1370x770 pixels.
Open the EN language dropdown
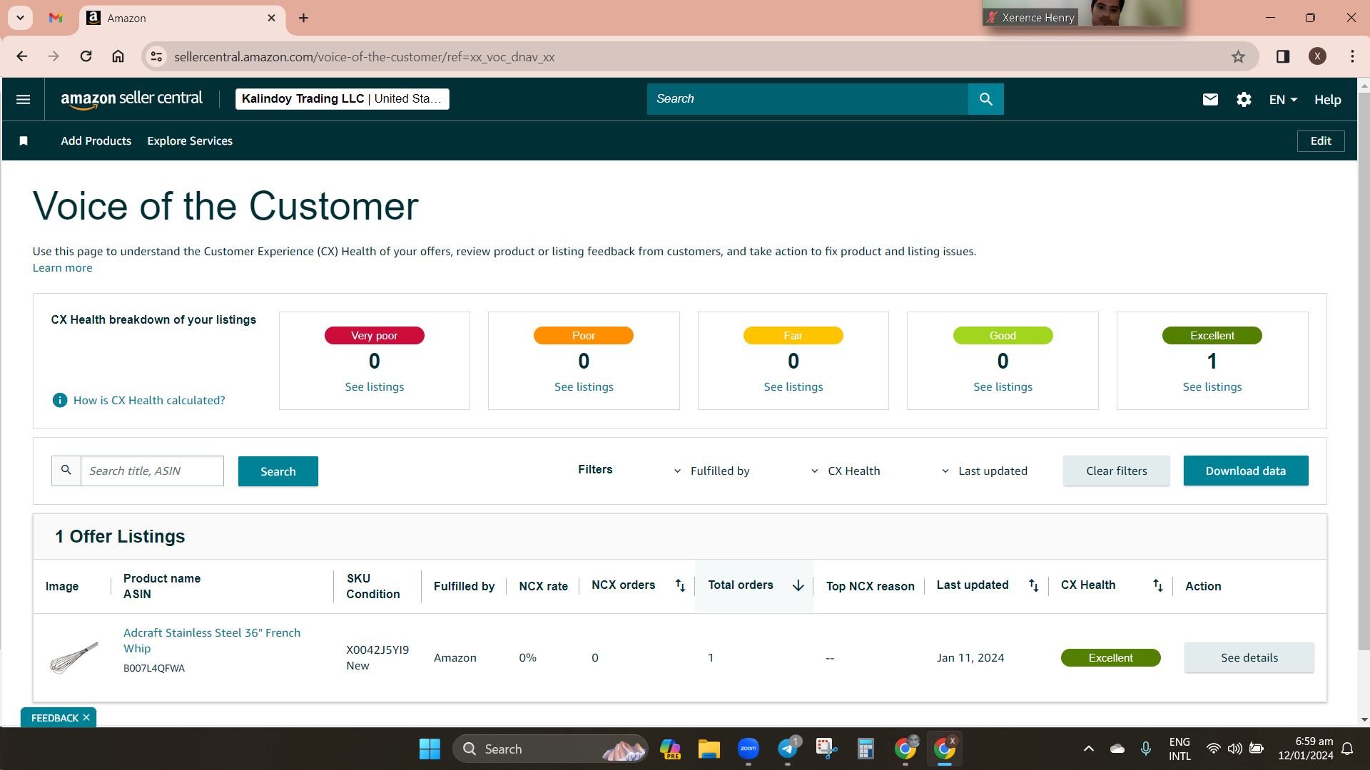point(1283,100)
